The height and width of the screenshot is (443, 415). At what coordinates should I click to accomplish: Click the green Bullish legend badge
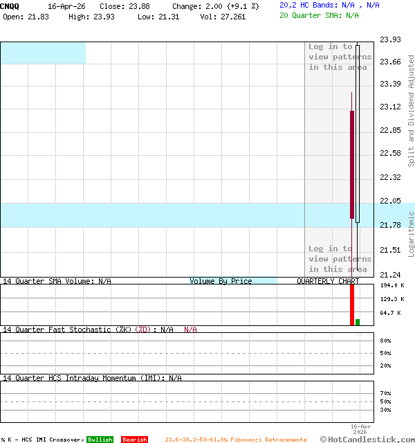pyautogui.click(x=100, y=440)
